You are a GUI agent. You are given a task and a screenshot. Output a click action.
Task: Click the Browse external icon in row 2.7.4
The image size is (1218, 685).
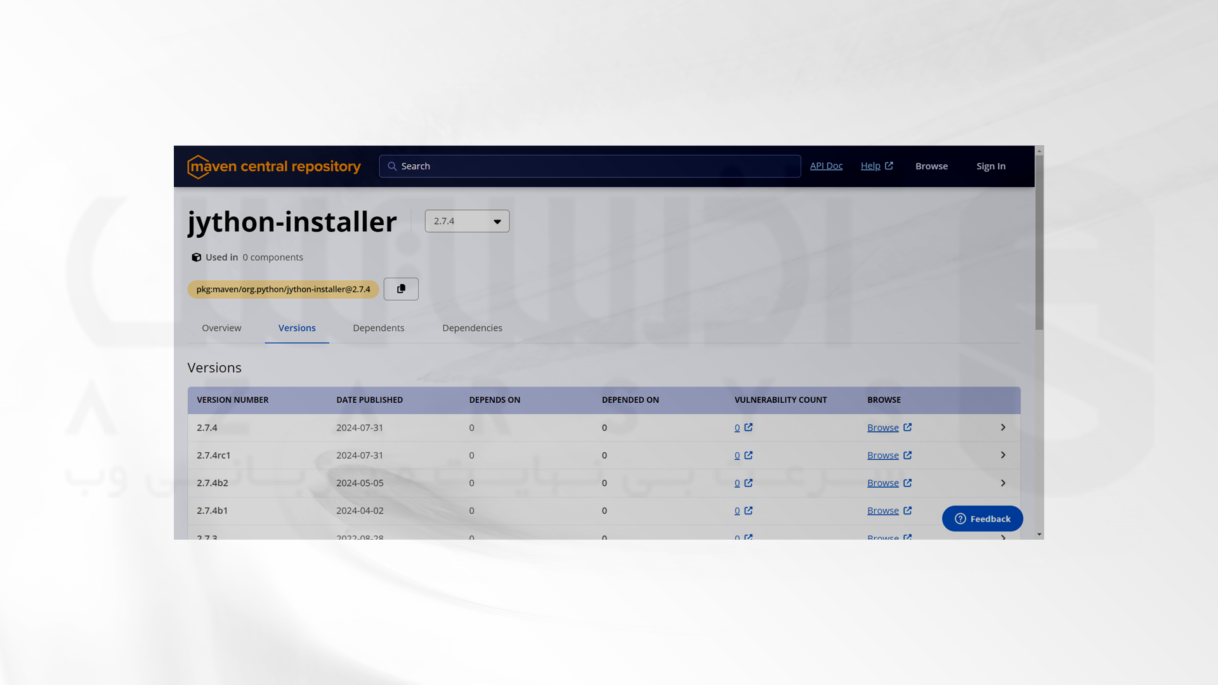click(x=908, y=427)
